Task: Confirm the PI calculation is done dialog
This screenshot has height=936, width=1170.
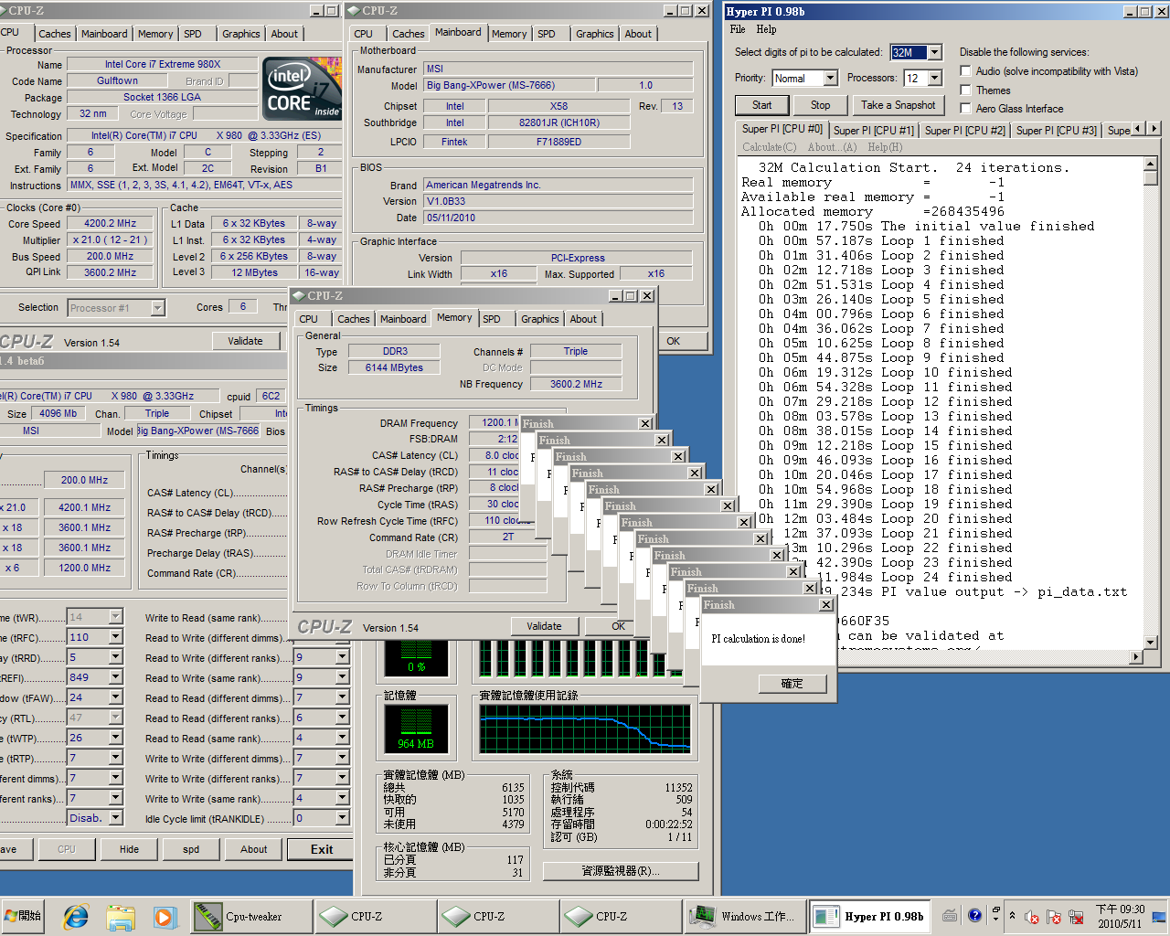Action: pos(792,684)
